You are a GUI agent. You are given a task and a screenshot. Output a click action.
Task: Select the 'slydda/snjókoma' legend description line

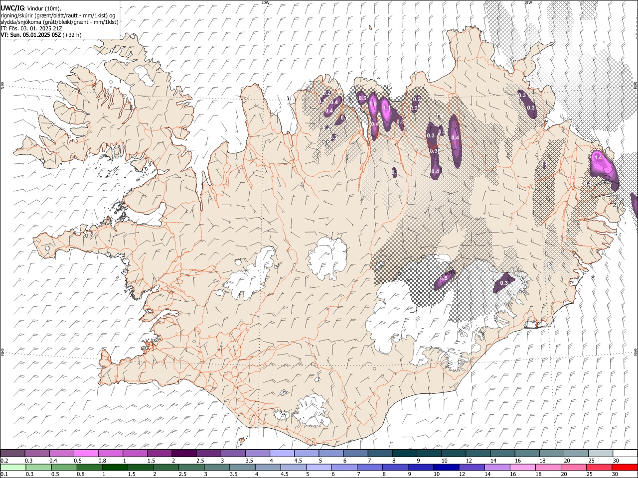point(59,22)
